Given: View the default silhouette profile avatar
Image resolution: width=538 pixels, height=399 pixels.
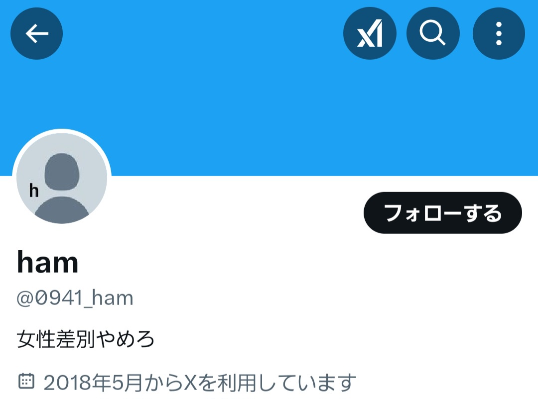Looking at the screenshot, I should point(62,178).
